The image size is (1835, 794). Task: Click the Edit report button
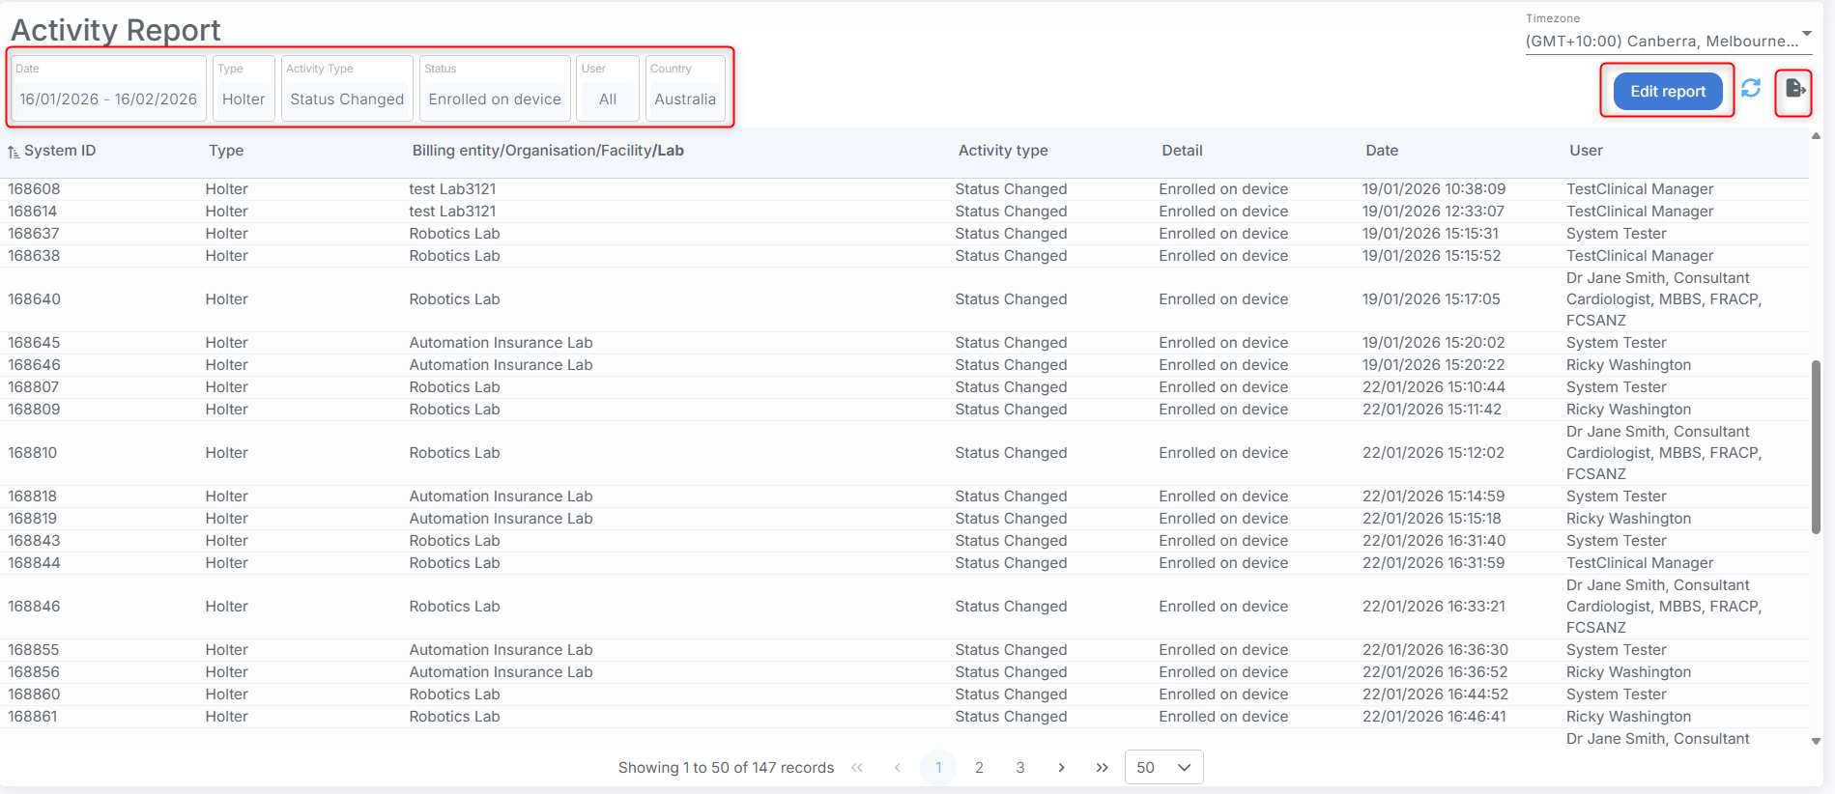click(x=1668, y=91)
